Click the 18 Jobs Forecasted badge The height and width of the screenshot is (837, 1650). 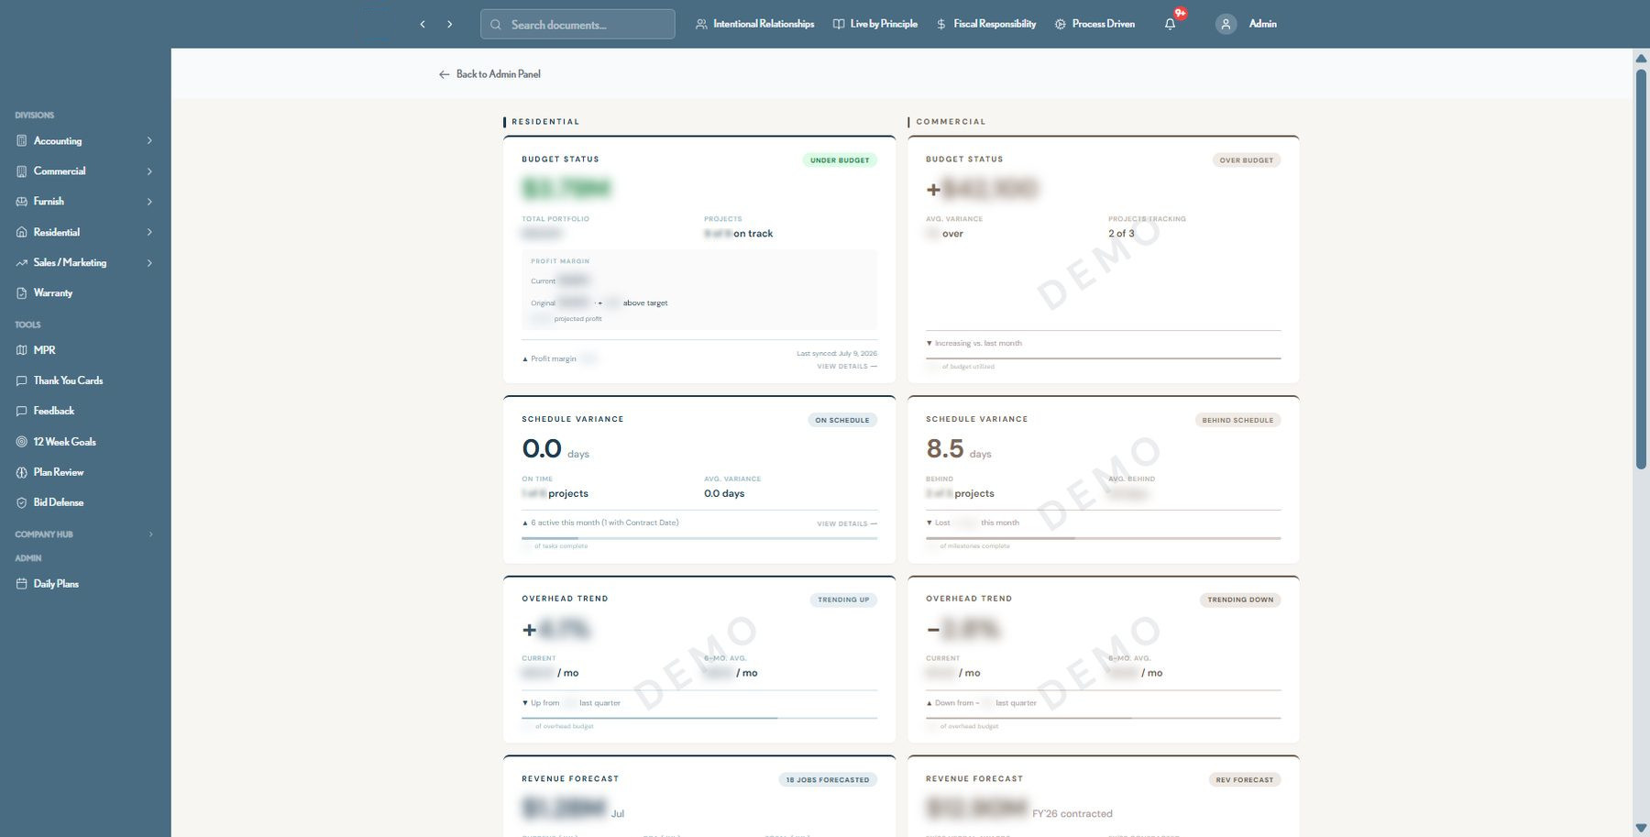pyautogui.click(x=828, y=780)
